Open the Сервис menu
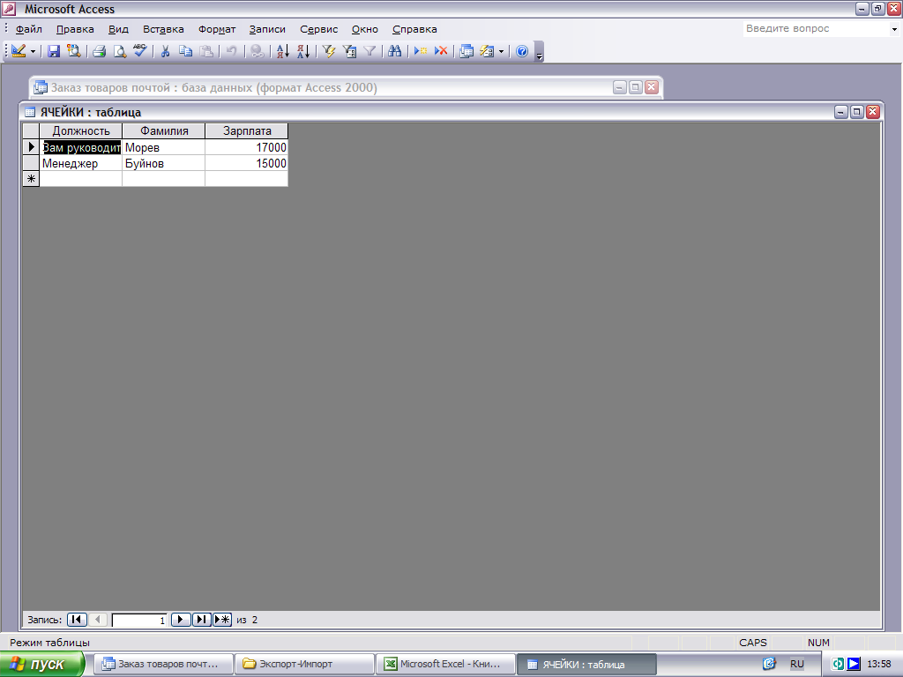The image size is (903, 677). (318, 29)
